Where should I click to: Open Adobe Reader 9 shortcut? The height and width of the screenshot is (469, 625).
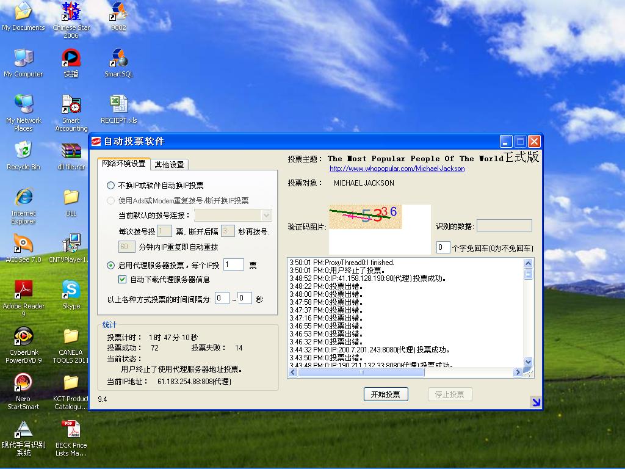pyautogui.click(x=23, y=290)
